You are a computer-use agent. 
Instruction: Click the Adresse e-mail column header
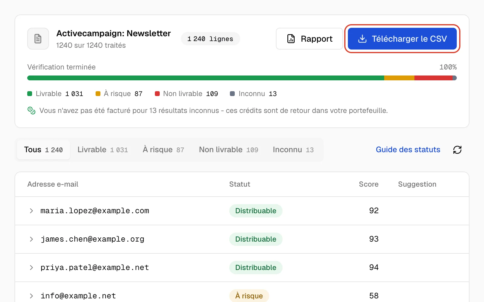click(x=53, y=184)
